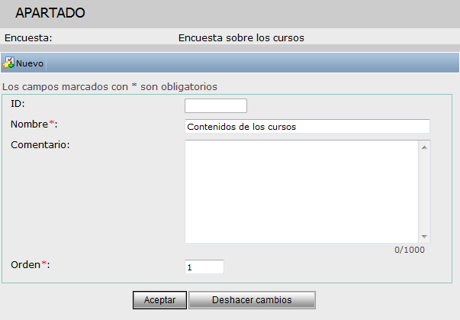Image resolution: width=460 pixels, height=320 pixels.
Task: Click the Nombre field containing 'Contenidos de los cursos'
Action: [307, 127]
